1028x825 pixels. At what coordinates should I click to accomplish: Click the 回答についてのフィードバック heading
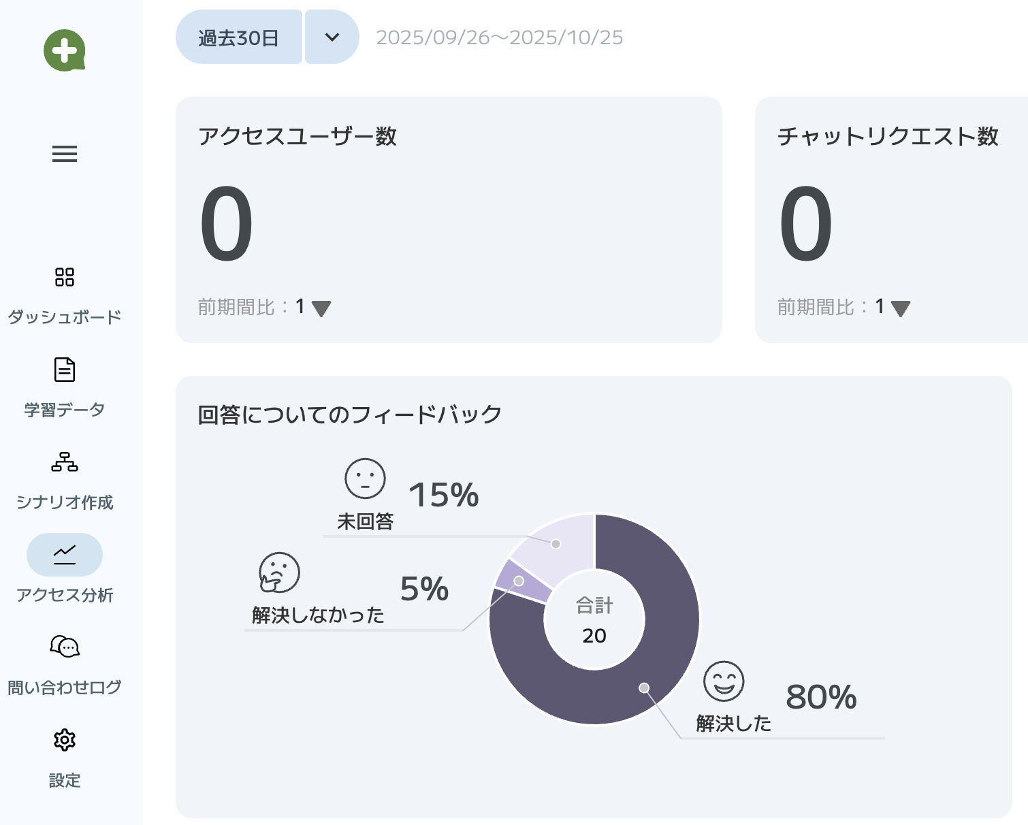tap(349, 414)
